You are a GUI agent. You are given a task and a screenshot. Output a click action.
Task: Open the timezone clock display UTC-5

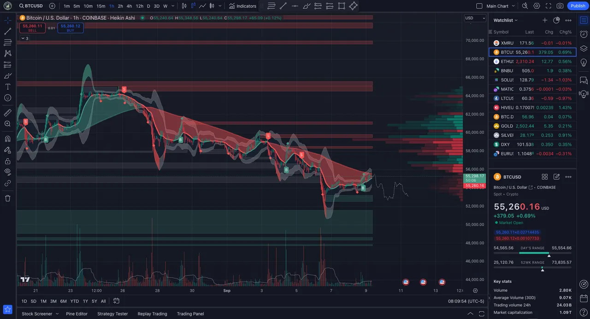coord(466,301)
